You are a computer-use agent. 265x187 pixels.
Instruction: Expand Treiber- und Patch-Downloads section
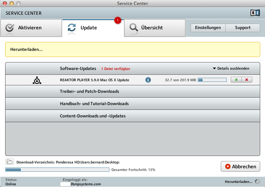[132, 91]
